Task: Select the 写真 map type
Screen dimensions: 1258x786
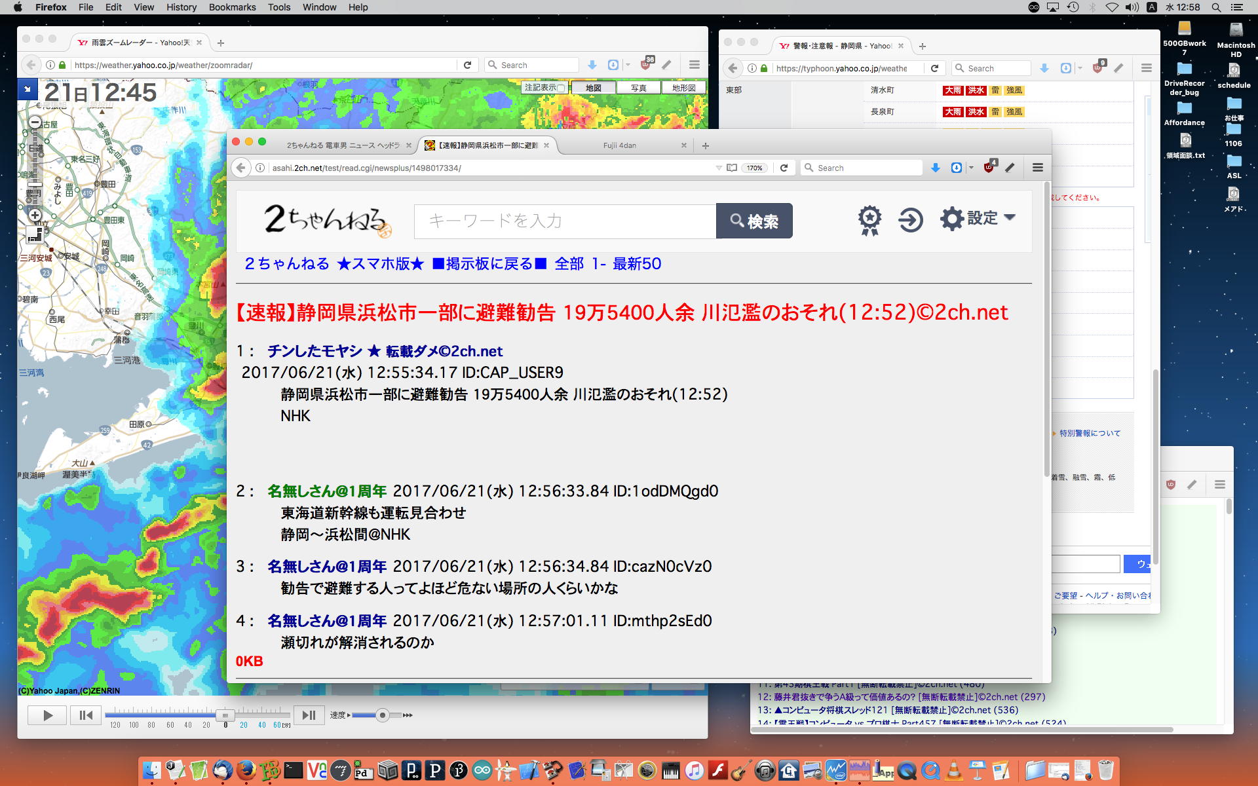Action: 638,88
